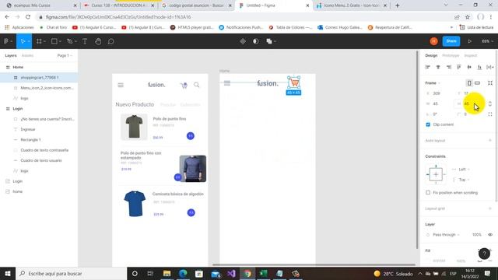The image size is (498, 280).
Task: Switch to the Layers tab
Action: pos(11,55)
